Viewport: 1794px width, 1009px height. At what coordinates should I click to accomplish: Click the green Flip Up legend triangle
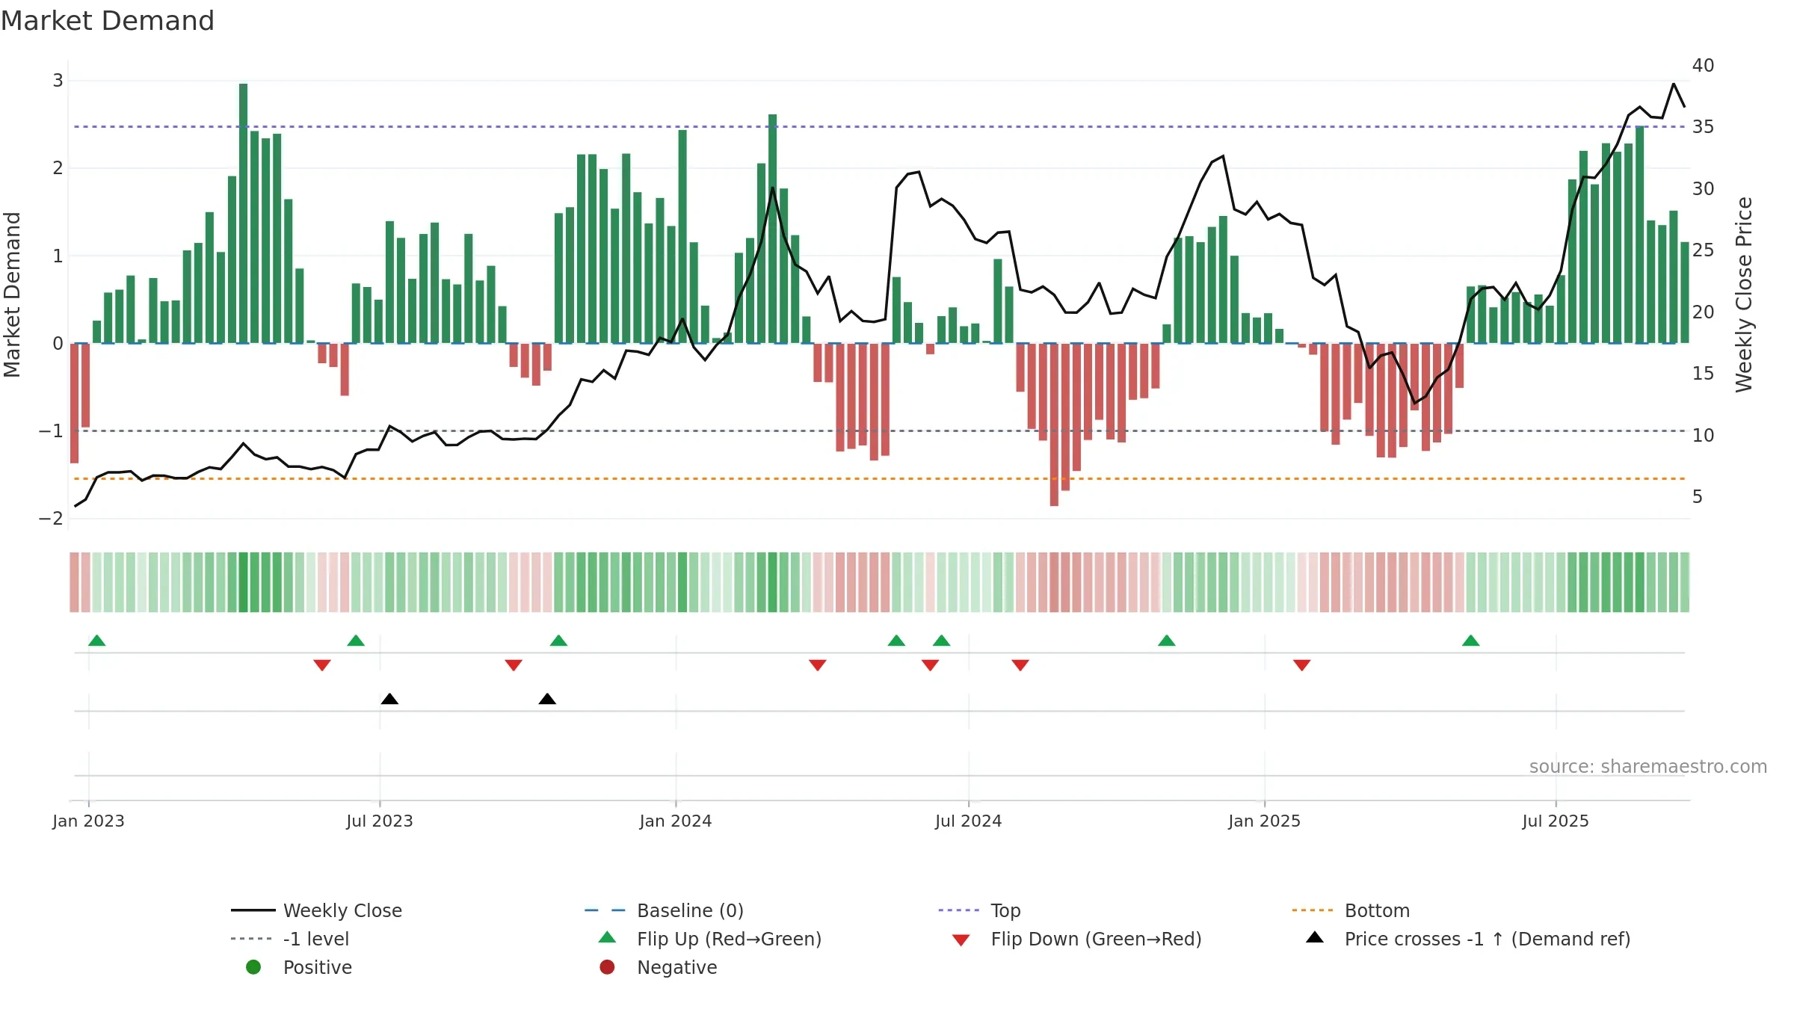(x=607, y=937)
